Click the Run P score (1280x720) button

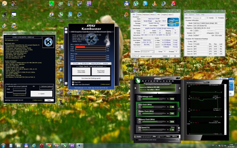click(101, 71)
